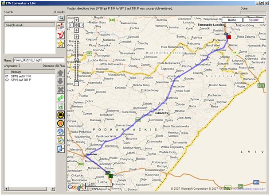Click the red destination marker 2 near Bełżec

click(229, 37)
